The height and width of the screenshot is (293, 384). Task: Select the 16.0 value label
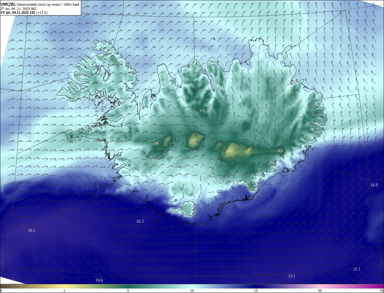374,185
